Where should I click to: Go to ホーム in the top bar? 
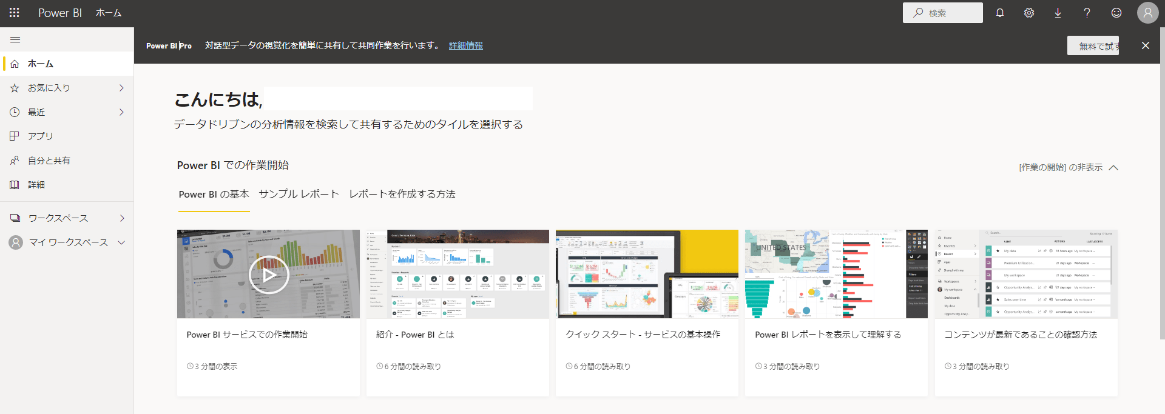coord(109,13)
